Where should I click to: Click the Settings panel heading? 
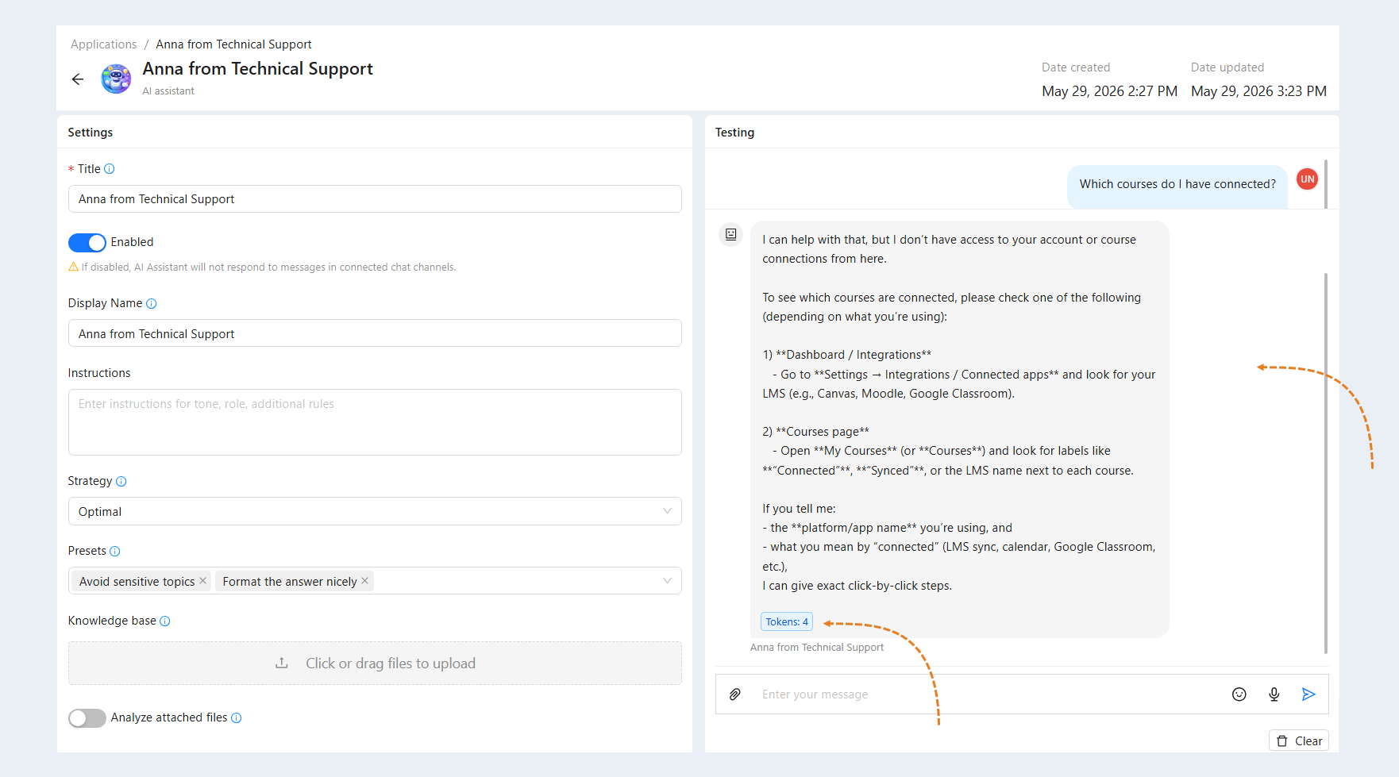[x=91, y=133]
